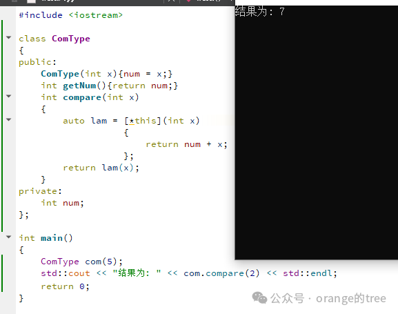Click the private: access specifier

pos(41,191)
